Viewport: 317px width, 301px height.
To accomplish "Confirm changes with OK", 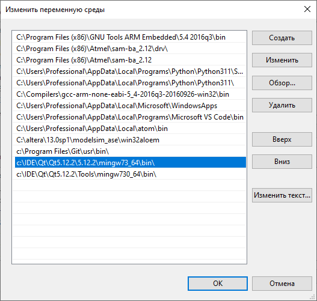I will (218, 284).
